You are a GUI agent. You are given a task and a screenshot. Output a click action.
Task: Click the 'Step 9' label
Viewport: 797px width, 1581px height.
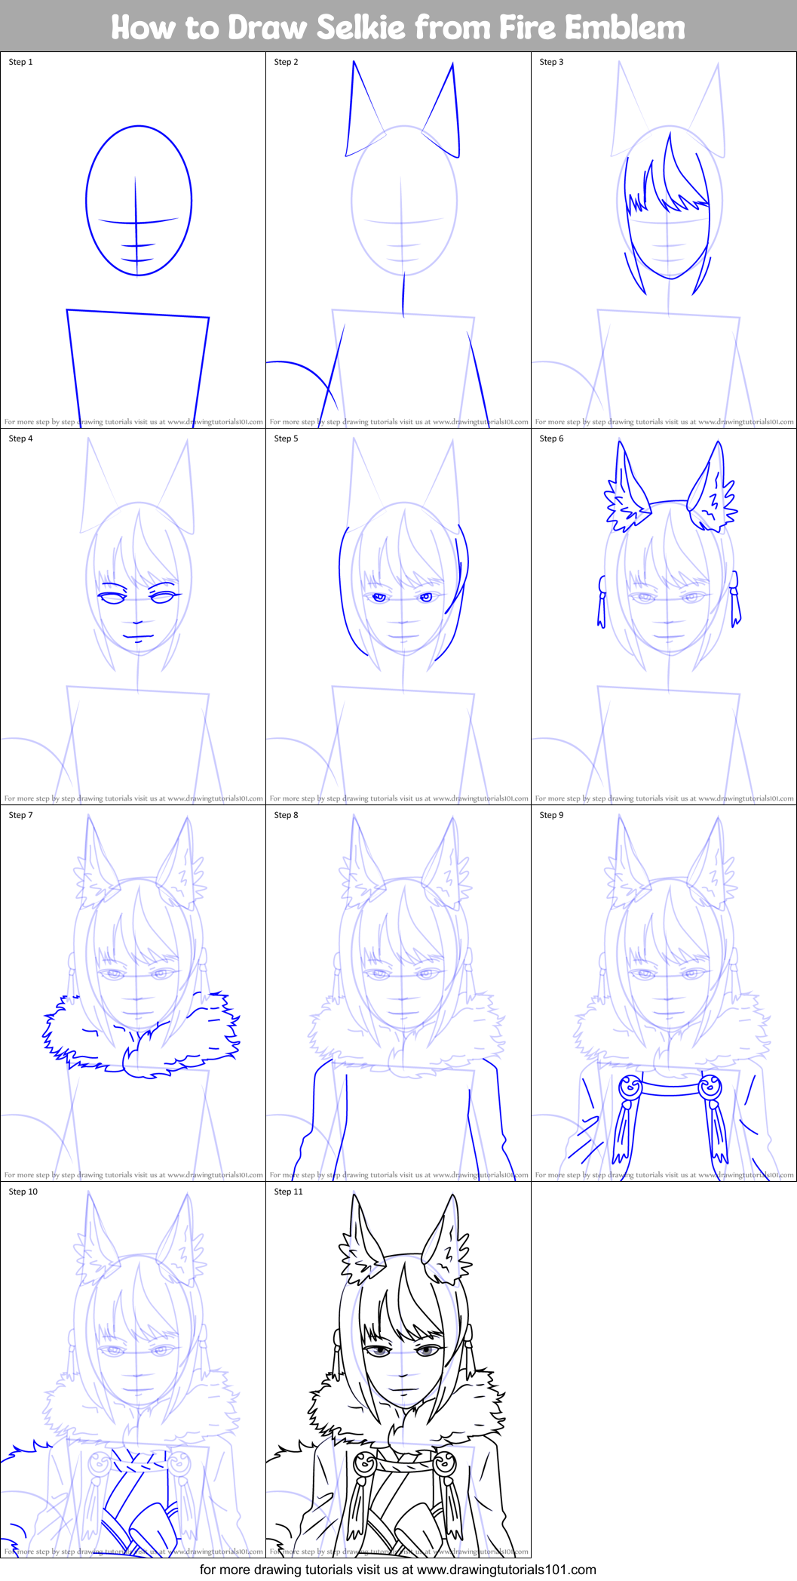coord(552,815)
